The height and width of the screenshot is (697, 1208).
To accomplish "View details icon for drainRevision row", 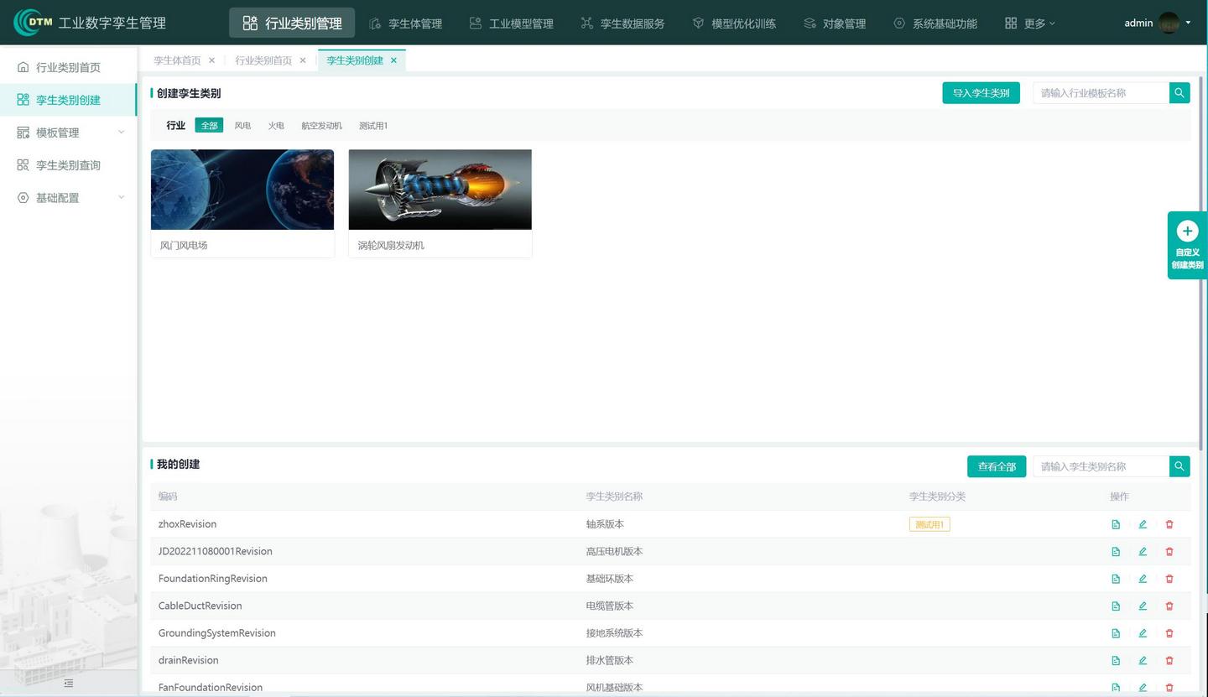I will click(x=1116, y=661).
